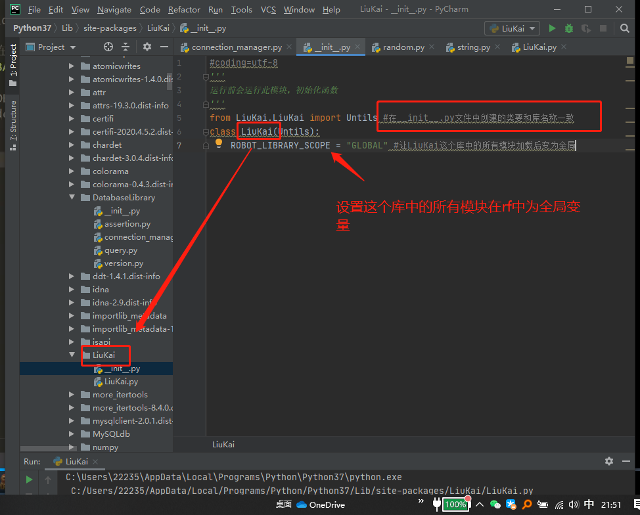
Task: Close the random.py tab
Action: pos(432,47)
